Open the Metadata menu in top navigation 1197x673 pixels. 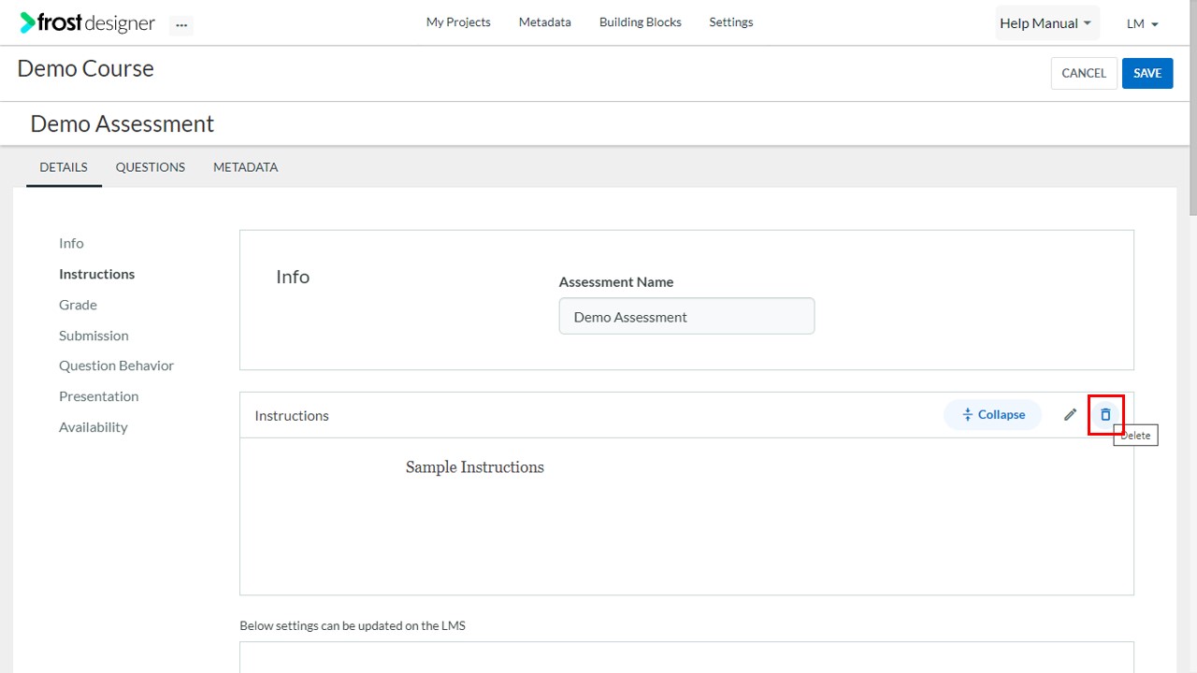coord(545,22)
